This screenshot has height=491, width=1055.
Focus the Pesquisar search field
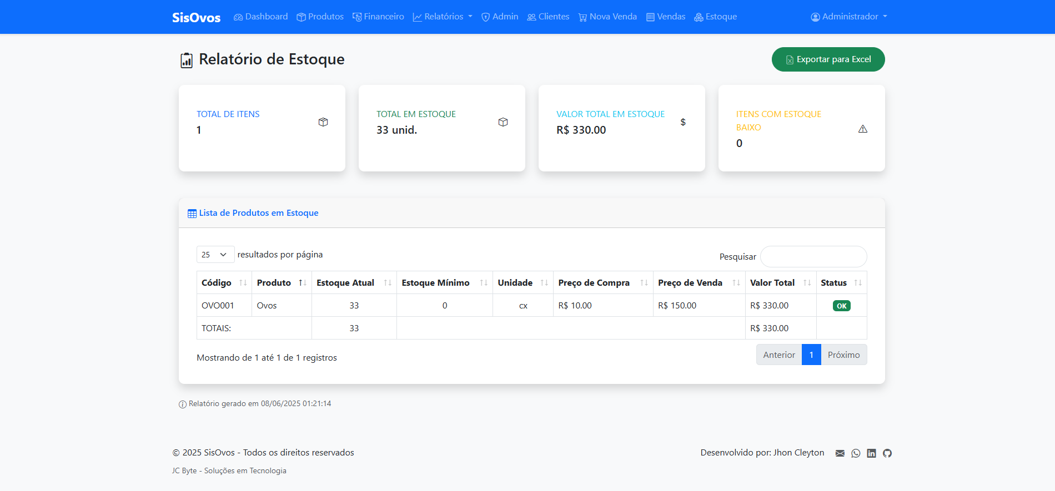pyautogui.click(x=813, y=257)
